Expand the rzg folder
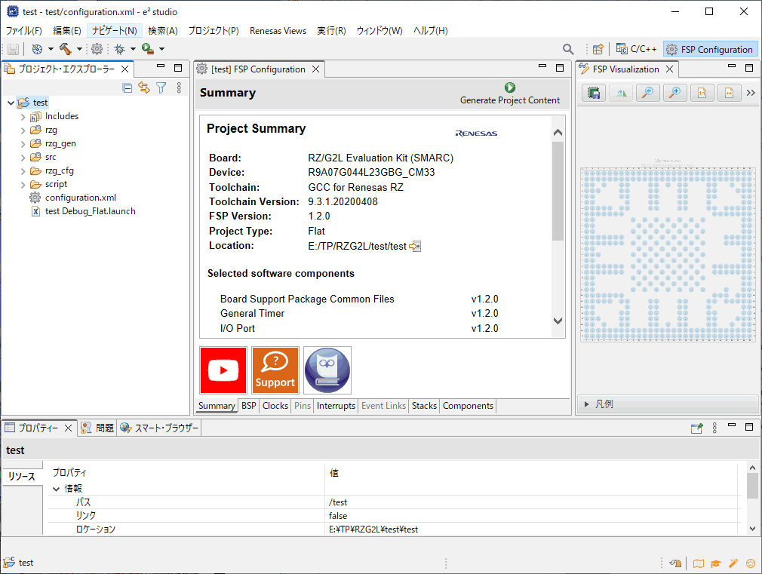The width and height of the screenshot is (762, 574). click(23, 130)
